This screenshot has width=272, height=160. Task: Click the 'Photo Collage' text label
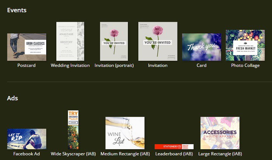click(245, 65)
